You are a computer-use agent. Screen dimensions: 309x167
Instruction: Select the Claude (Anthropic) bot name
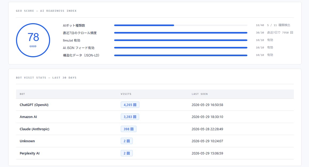coord(34,129)
